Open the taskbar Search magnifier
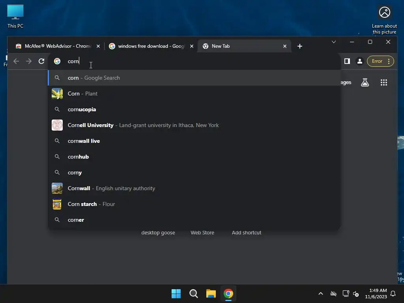 tap(193, 294)
